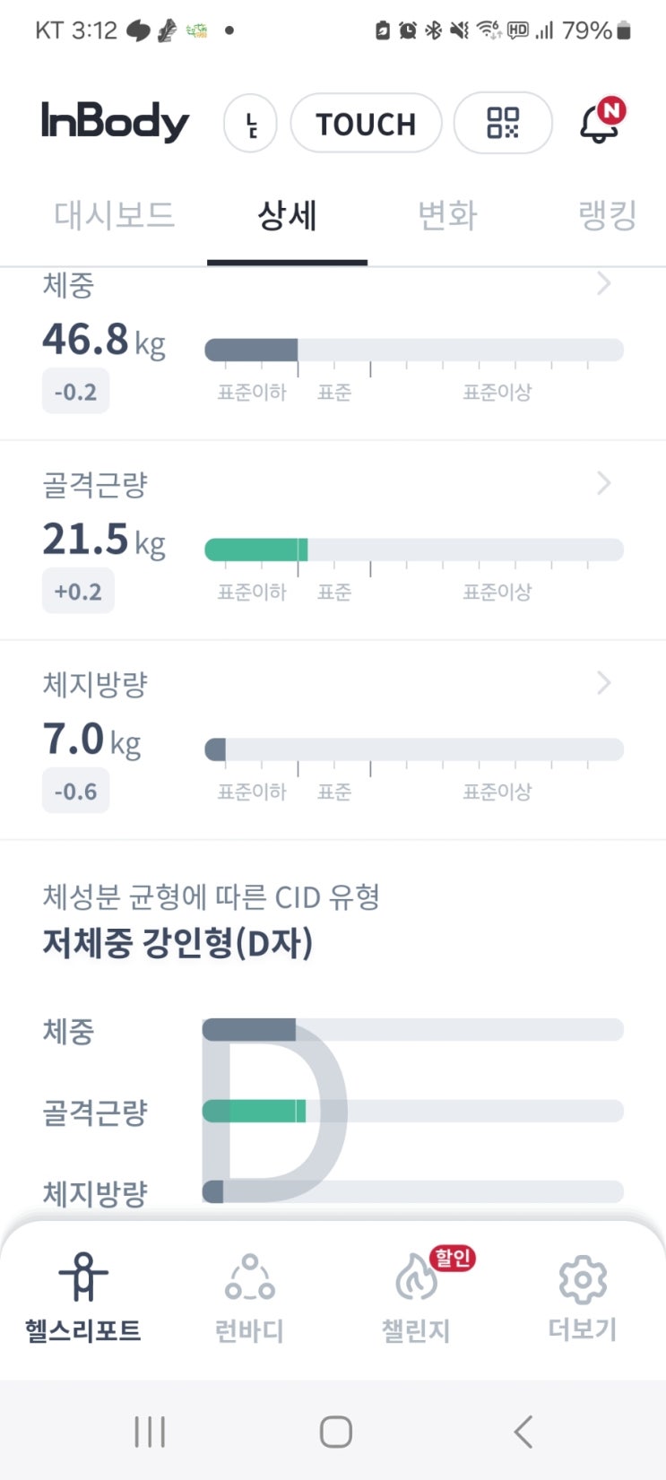Image resolution: width=666 pixels, height=1480 pixels.
Task: Switch to the 변화 tab
Action: (x=447, y=216)
